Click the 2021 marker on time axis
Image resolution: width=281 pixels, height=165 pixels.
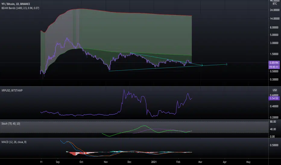(154, 162)
